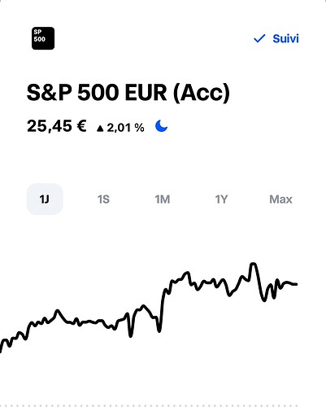This screenshot has height=407, width=326.
Task: Select the 1J daily range
Action: click(45, 199)
